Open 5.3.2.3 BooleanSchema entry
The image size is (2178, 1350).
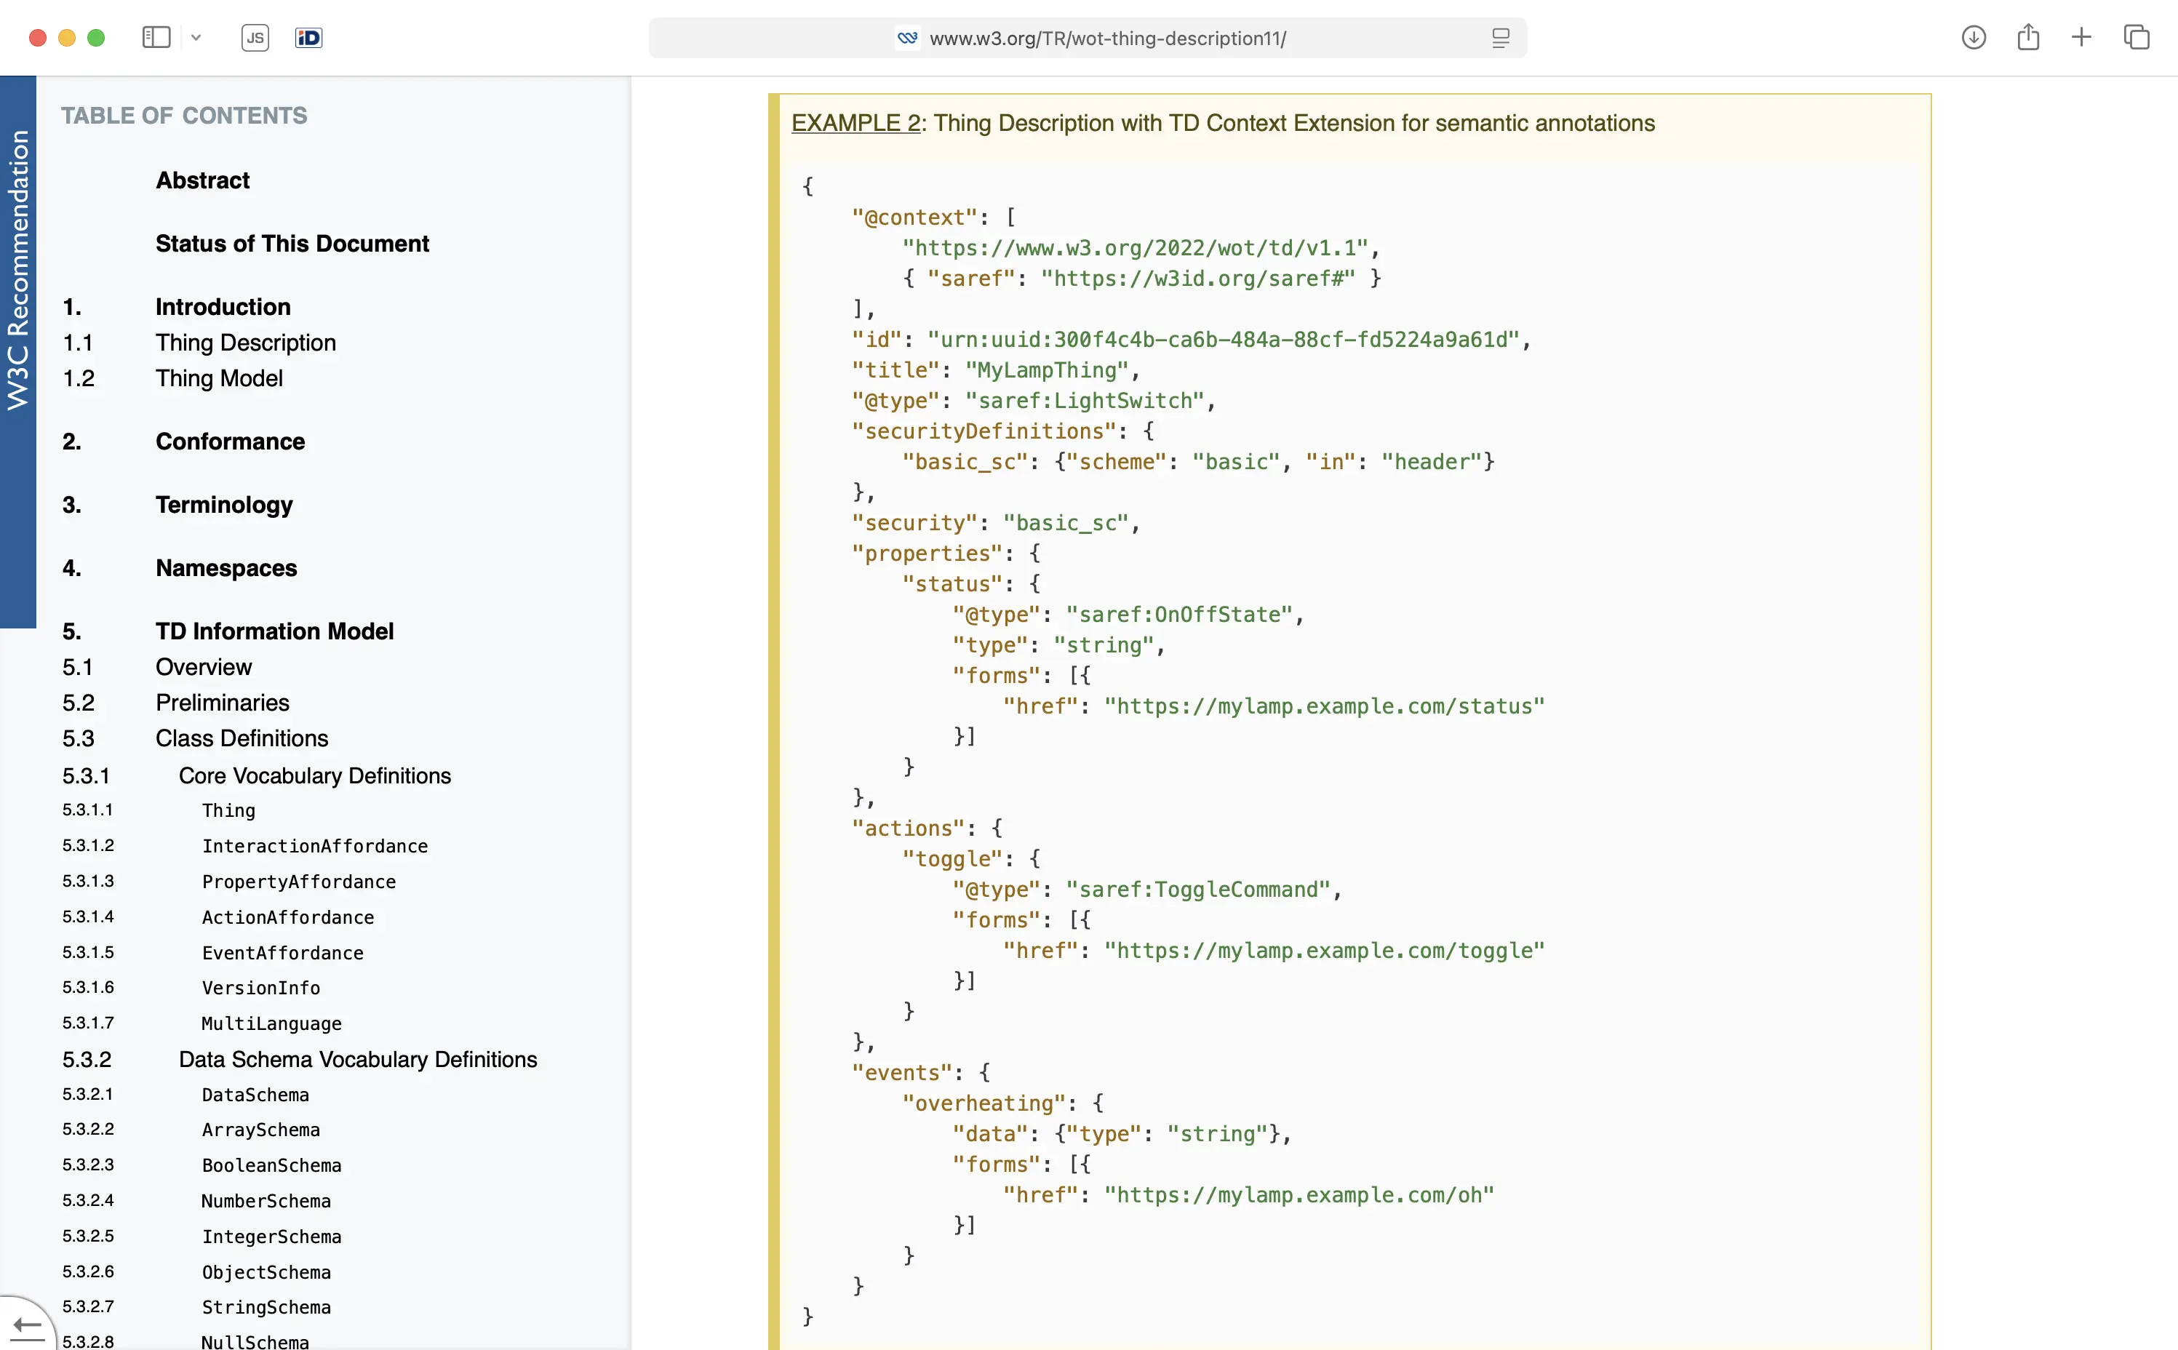coord(272,1166)
